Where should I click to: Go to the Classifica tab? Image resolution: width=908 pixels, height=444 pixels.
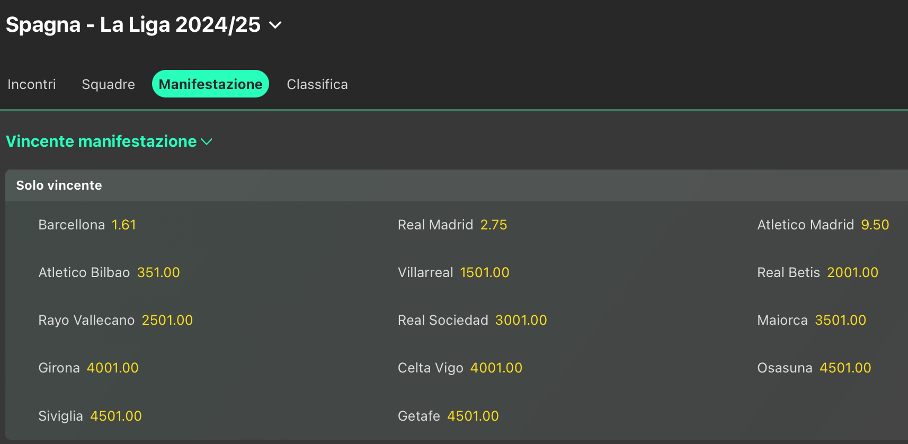pyautogui.click(x=317, y=84)
